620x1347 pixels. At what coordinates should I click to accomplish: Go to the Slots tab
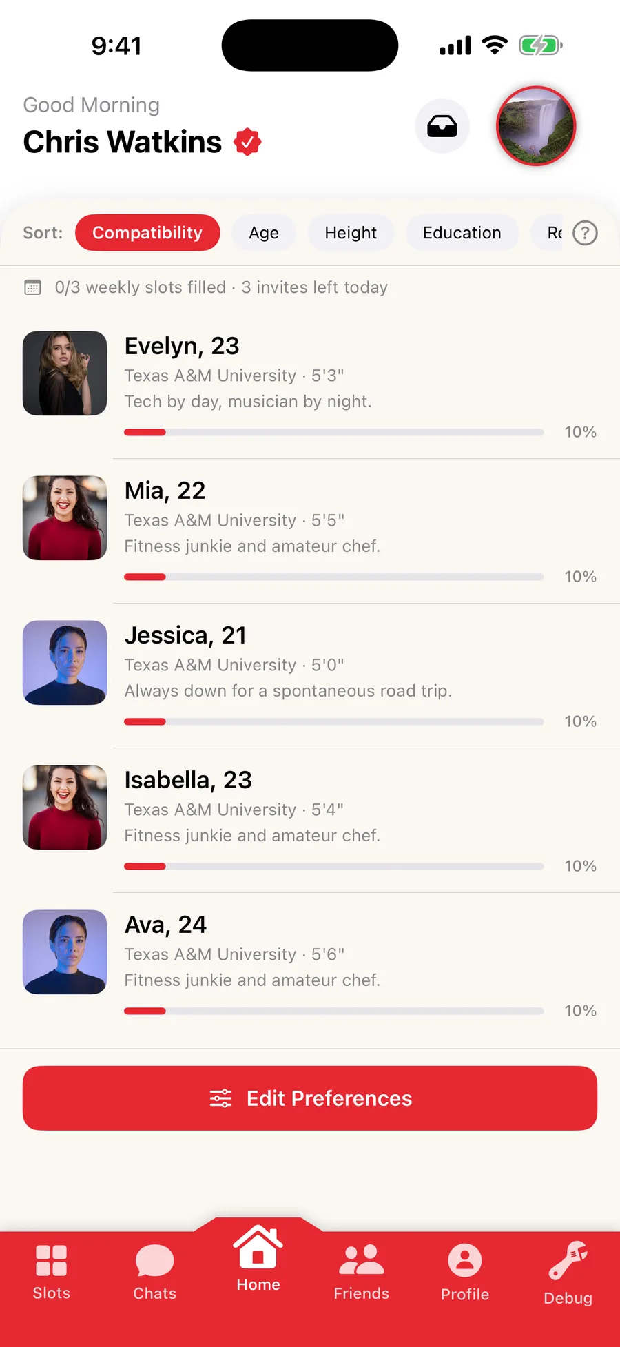point(52,1272)
